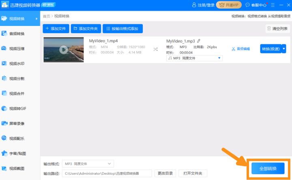Open 视频压缩 in the sidebar
Screen dimensions: 292x180
pyautogui.click(x=17, y=49)
